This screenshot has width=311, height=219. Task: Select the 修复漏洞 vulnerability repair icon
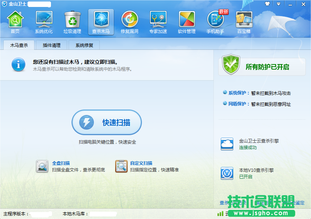pos(129,22)
